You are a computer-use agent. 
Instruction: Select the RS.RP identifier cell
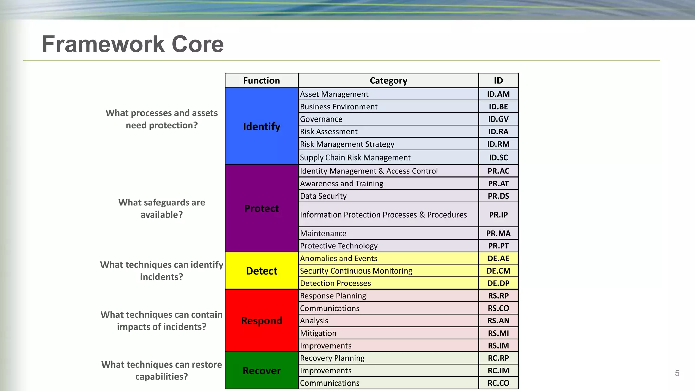(499, 296)
